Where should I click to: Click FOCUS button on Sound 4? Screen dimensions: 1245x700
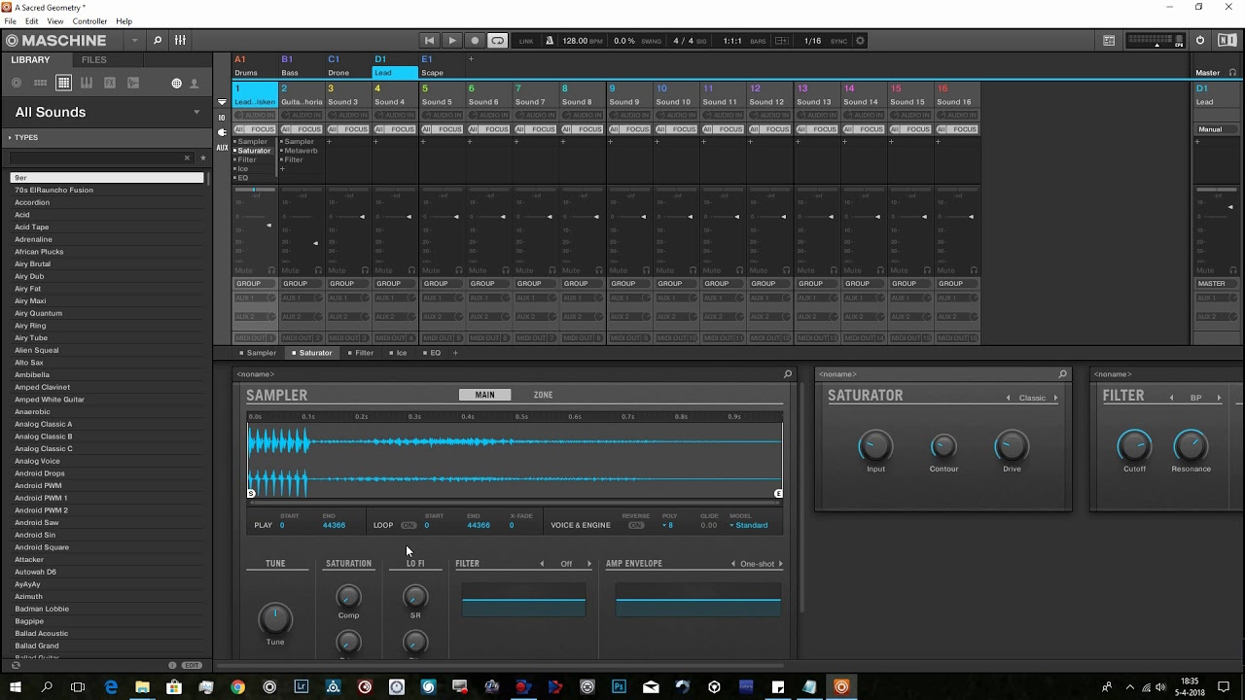point(403,129)
